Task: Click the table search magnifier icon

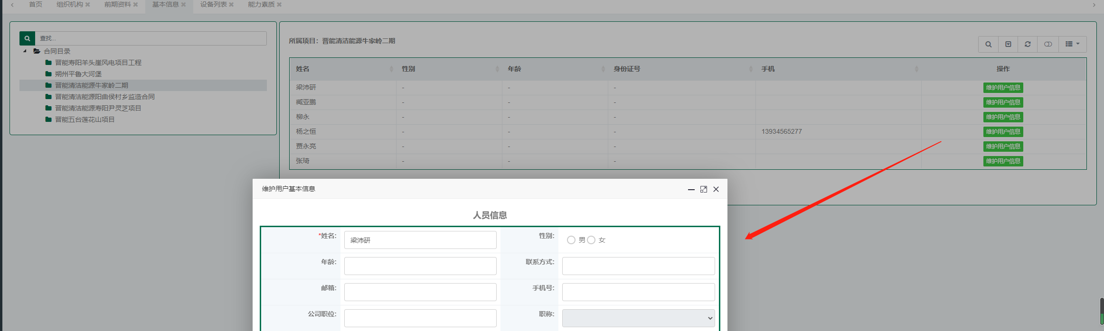Action: (988, 44)
